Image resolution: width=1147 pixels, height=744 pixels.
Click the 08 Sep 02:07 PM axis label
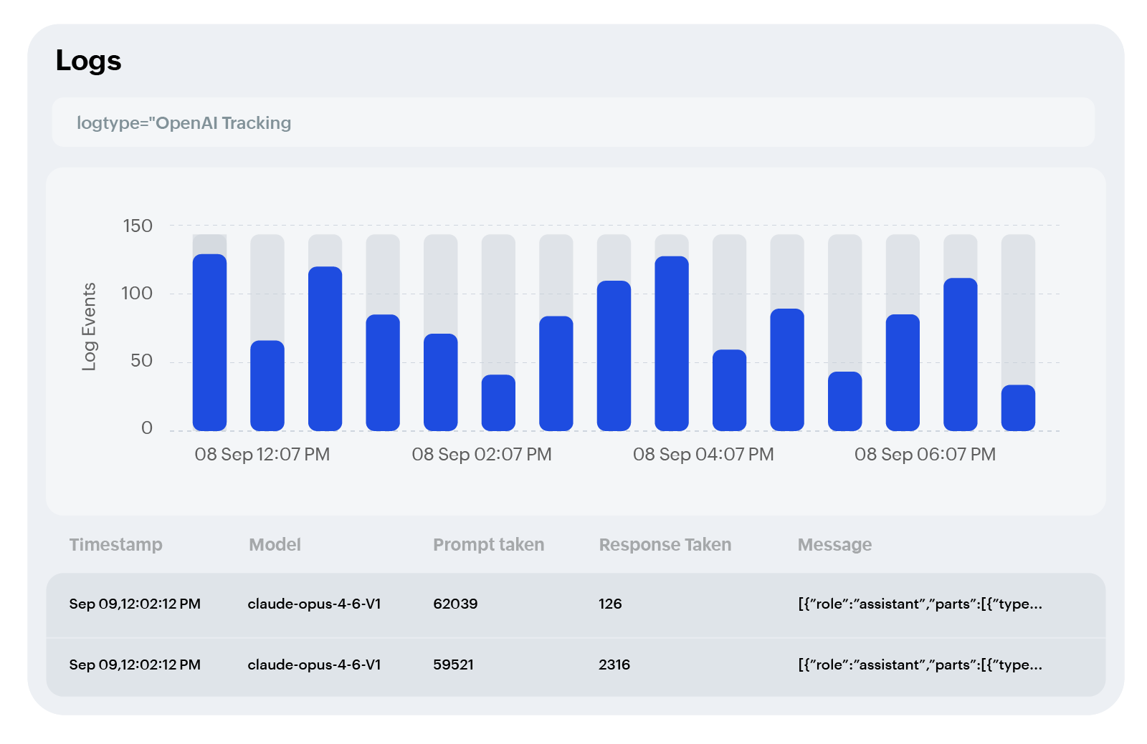pos(482,455)
